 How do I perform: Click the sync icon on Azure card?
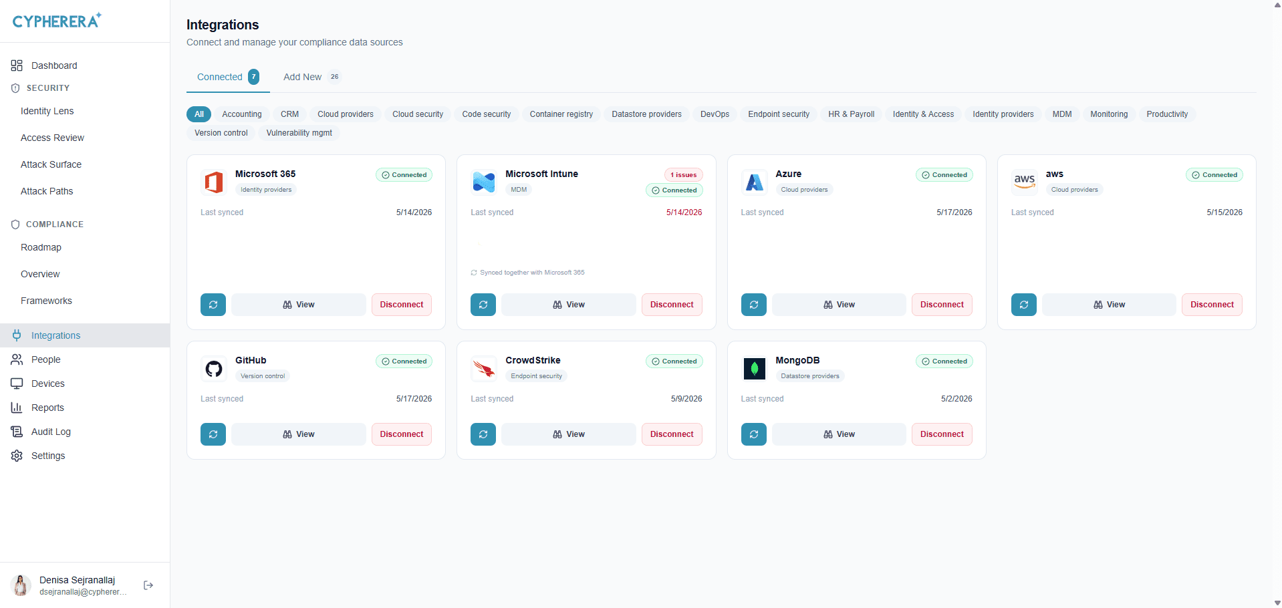pos(754,305)
